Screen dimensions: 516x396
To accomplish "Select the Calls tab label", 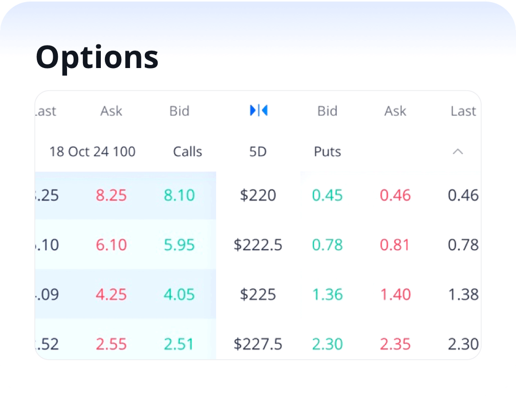I will pyautogui.click(x=187, y=151).
